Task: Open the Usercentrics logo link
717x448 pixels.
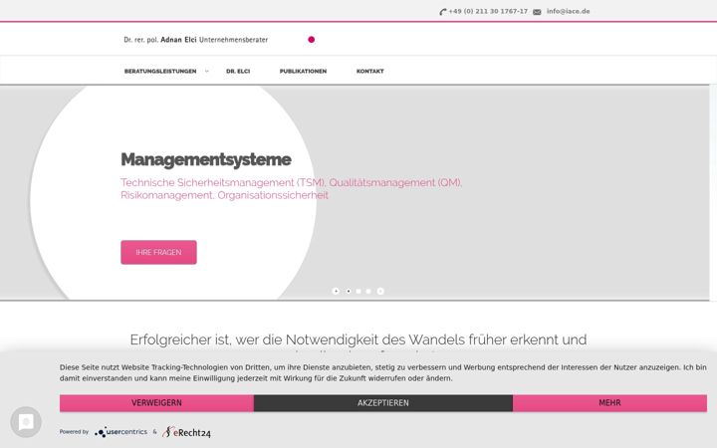Action: click(x=121, y=432)
